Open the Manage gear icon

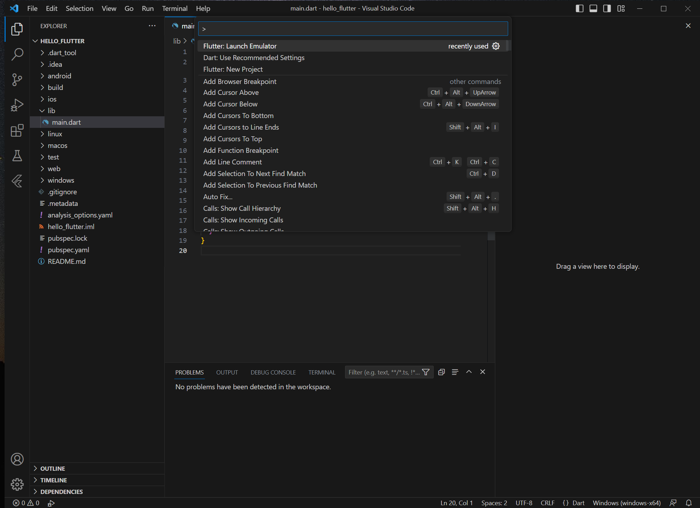(x=17, y=484)
